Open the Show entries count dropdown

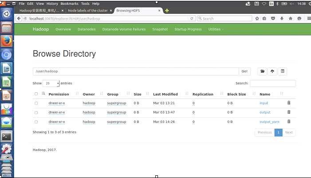[51, 83]
